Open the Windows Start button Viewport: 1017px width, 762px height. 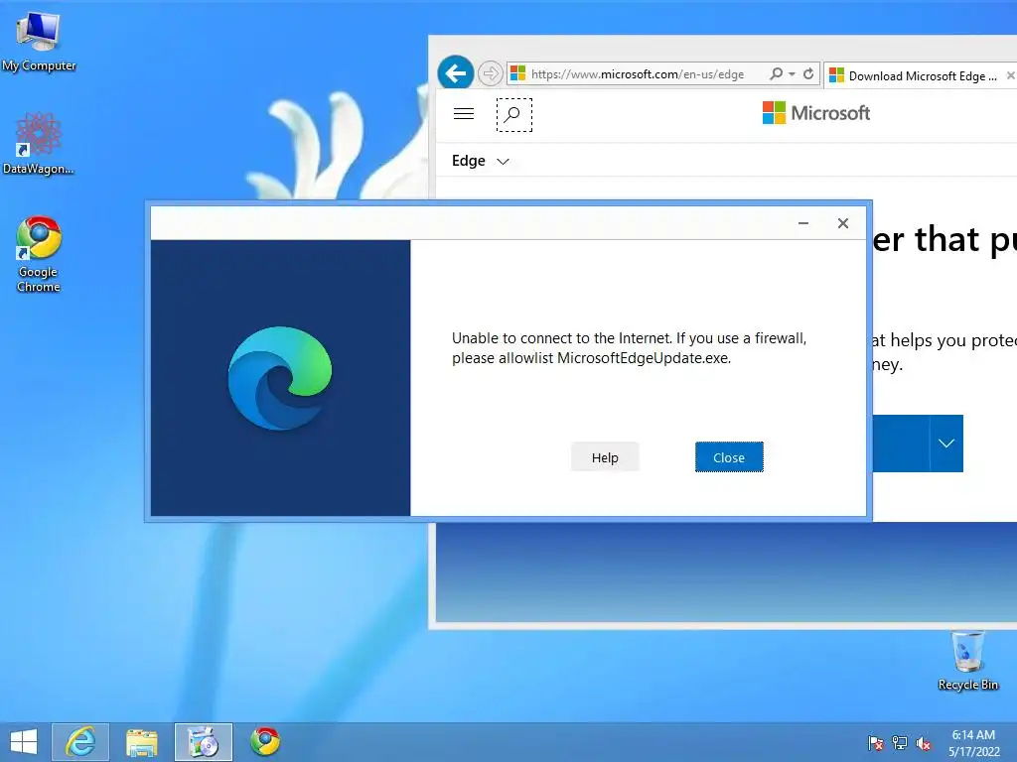pyautogui.click(x=24, y=742)
